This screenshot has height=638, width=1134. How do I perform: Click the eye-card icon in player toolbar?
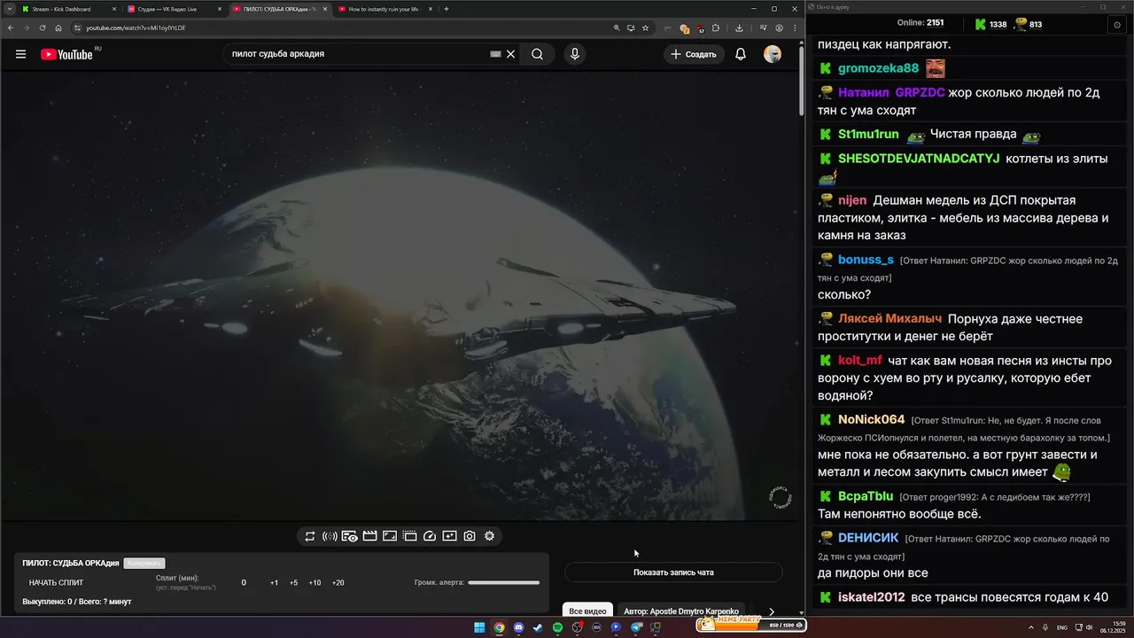350,536
